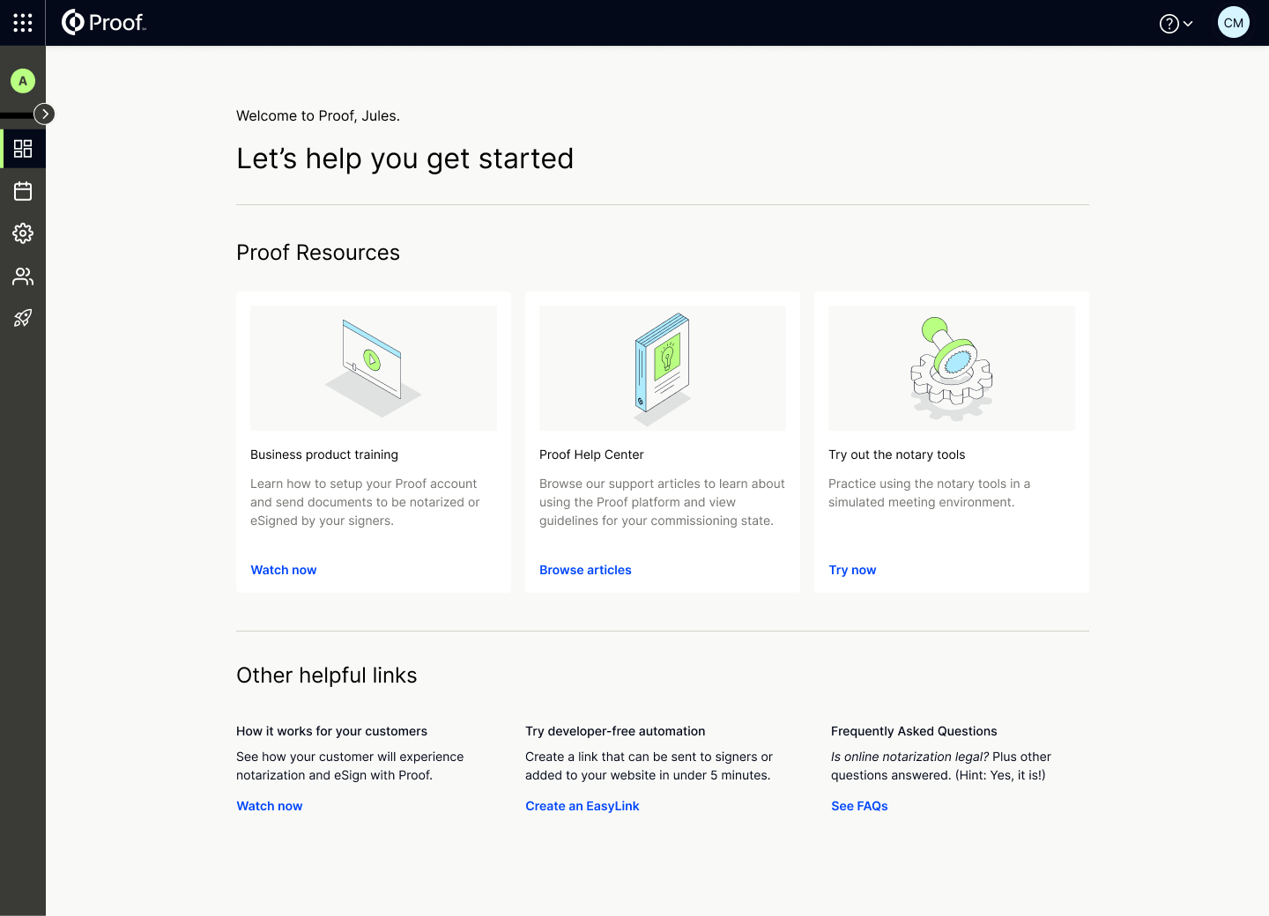This screenshot has height=916, width=1269.
Task: Select the green A account avatar
Action: point(23,81)
